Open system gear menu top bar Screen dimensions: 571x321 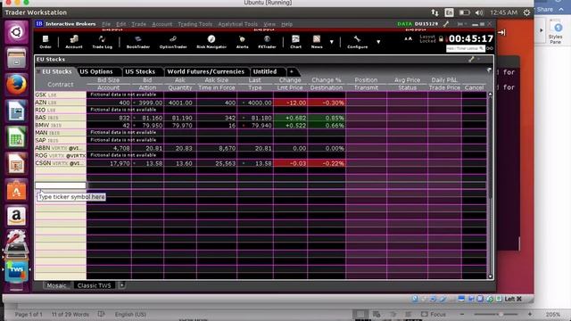pyautogui.click(x=526, y=12)
